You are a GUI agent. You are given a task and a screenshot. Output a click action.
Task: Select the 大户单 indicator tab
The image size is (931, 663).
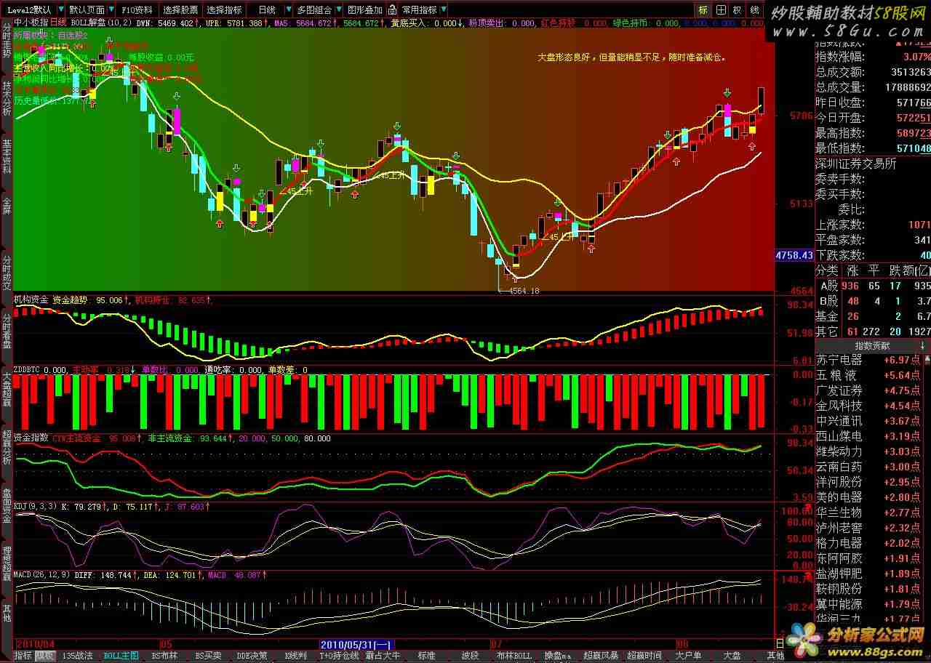click(688, 656)
